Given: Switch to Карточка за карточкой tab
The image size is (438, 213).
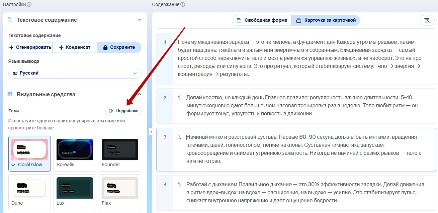Looking at the screenshot, I should (x=326, y=20).
